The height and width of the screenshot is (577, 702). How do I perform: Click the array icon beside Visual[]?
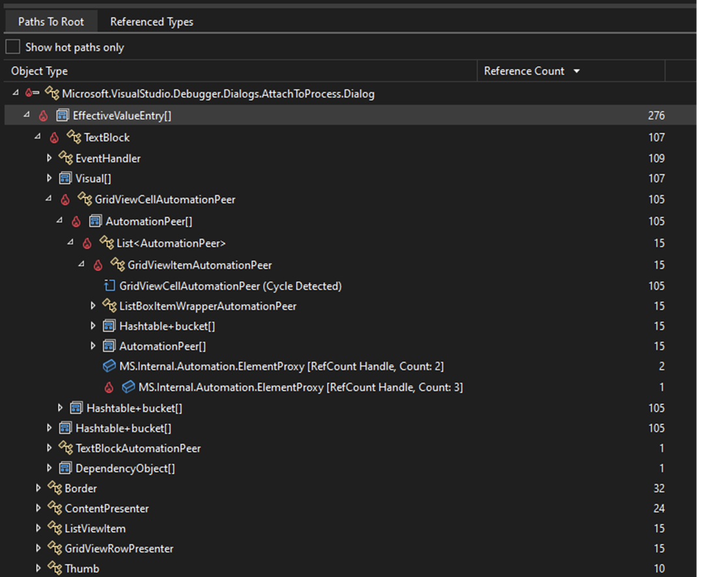click(x=65, y=178)
